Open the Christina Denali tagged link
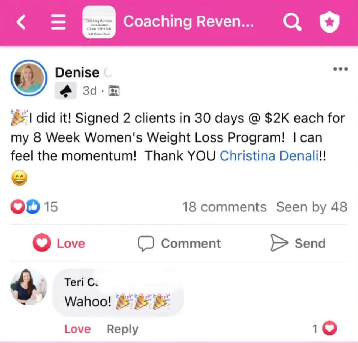The width and height of the screenshot is (358, 343). (269, 156)
